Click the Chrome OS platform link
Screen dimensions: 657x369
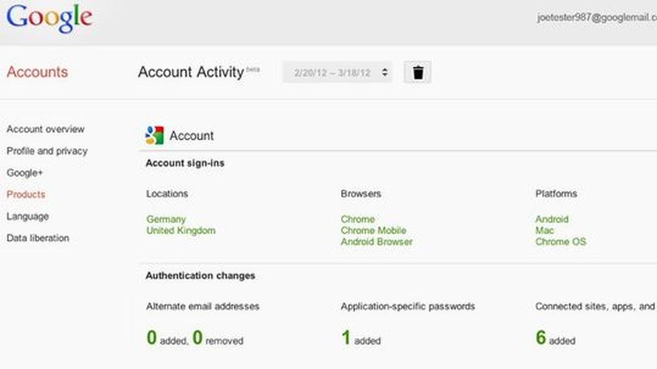(x=560, y=242)
